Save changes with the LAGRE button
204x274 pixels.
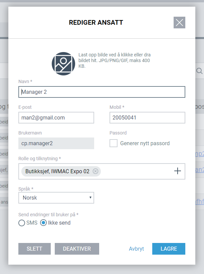169,249
